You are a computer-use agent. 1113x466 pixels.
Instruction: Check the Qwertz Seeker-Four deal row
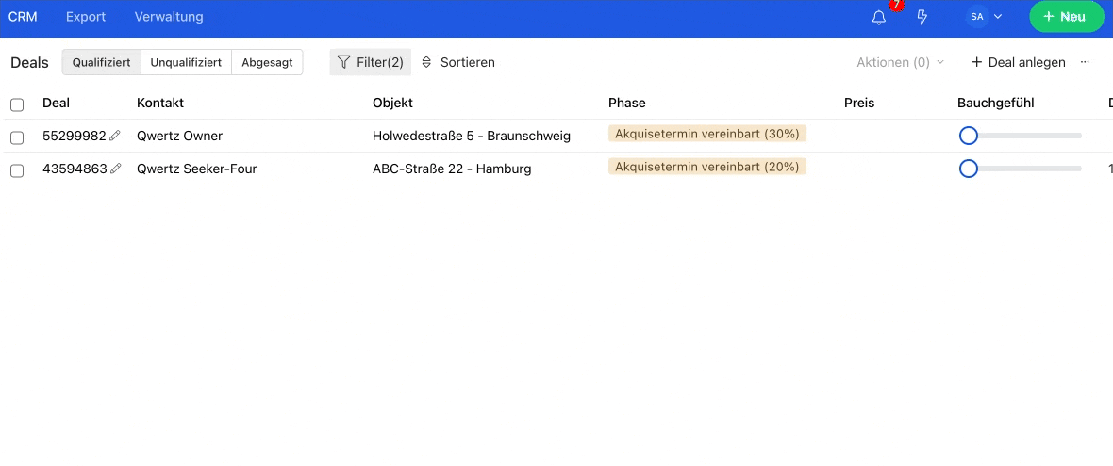tap(17, 170)
